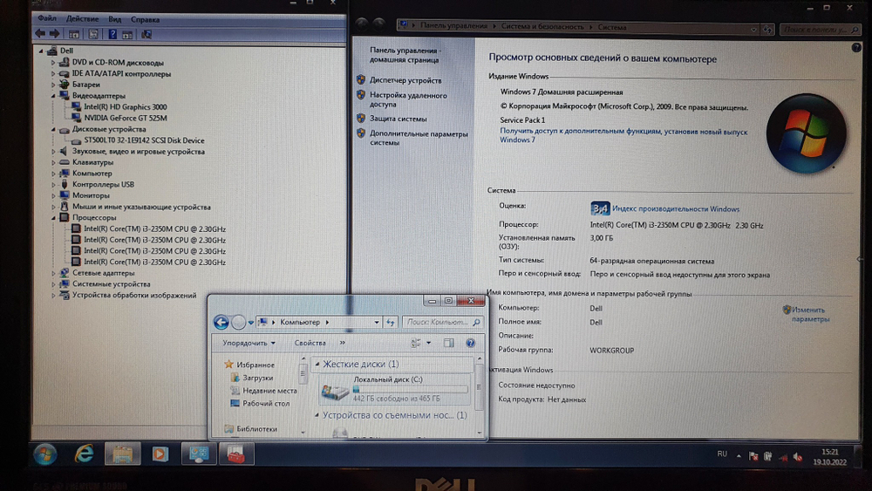This screenshot has width=872, height=491.
Task: Collapse the Видеоадаптеры node
Action: coord(53,96)
